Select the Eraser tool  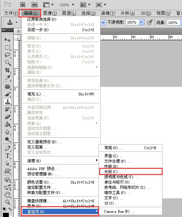point(8,117)
